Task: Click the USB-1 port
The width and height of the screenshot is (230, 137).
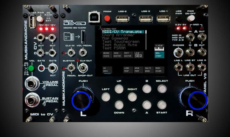Action: [x=163, y=19]
